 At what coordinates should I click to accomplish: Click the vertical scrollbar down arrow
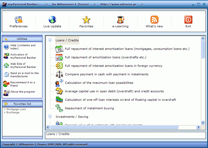click(x=203, y=123)
